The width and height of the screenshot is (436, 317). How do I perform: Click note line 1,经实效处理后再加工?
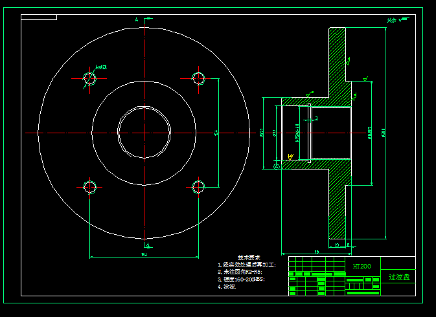tap(247, 265)
